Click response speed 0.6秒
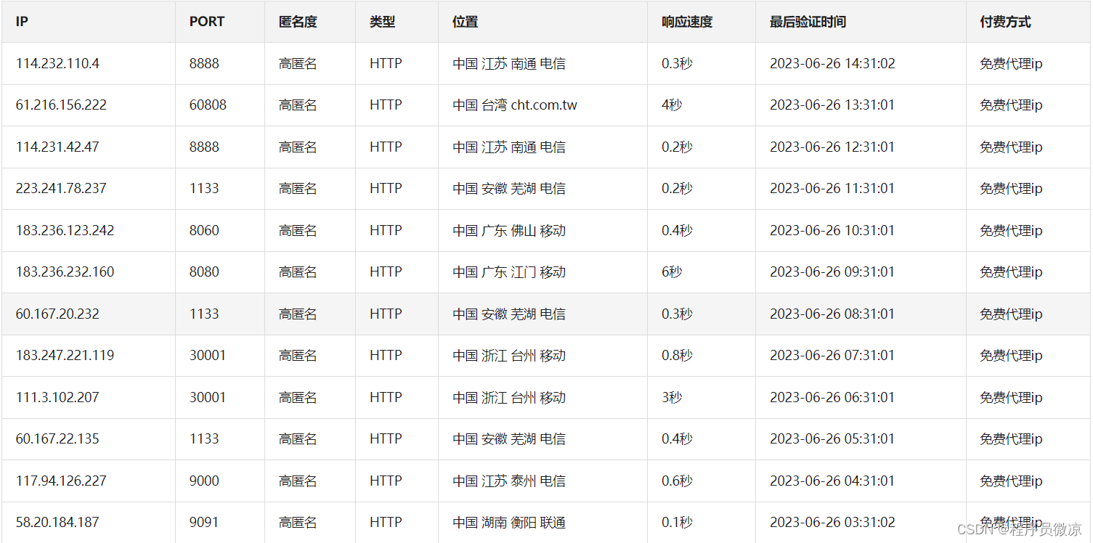 click(x=677, y=481)
